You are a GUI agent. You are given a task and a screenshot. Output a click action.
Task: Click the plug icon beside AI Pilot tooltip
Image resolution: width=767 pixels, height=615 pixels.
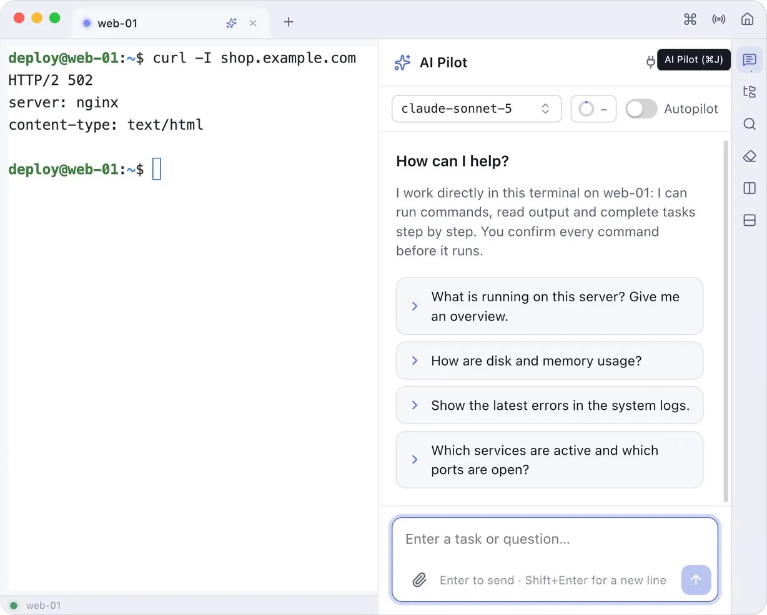[650, 62]
